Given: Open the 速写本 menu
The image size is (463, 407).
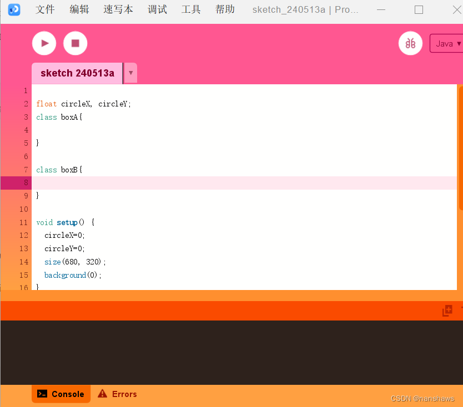Looking at the screenshot, I should pos(118,9).
